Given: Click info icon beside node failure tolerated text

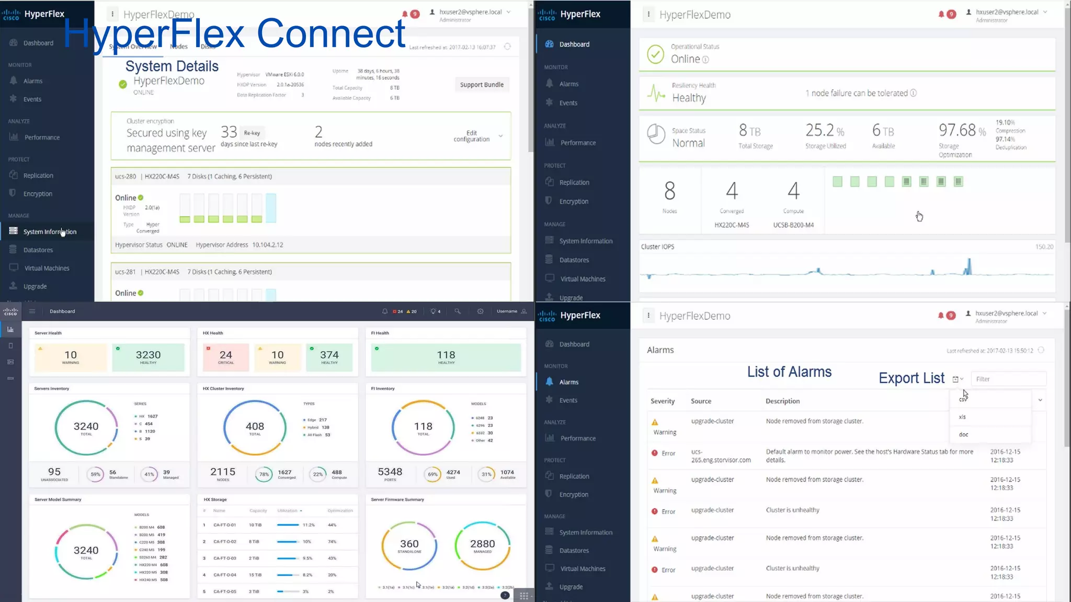Looking at the screenshot, I should (914, 93).
